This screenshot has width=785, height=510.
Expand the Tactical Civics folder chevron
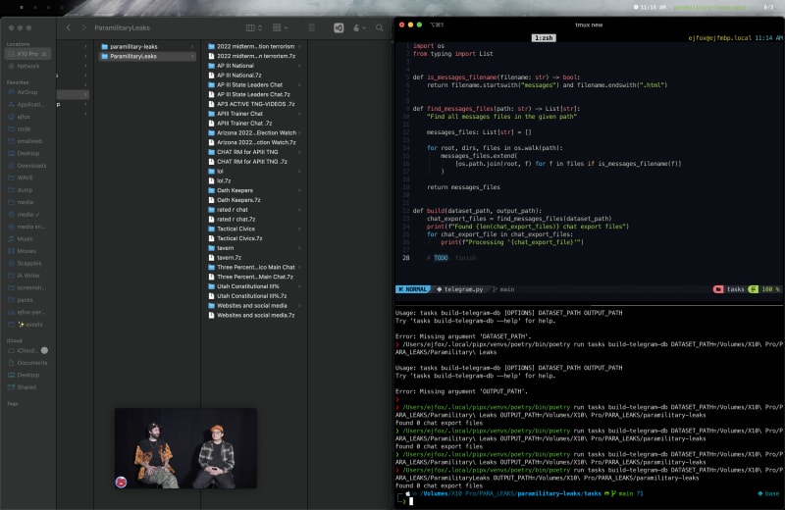299,229
